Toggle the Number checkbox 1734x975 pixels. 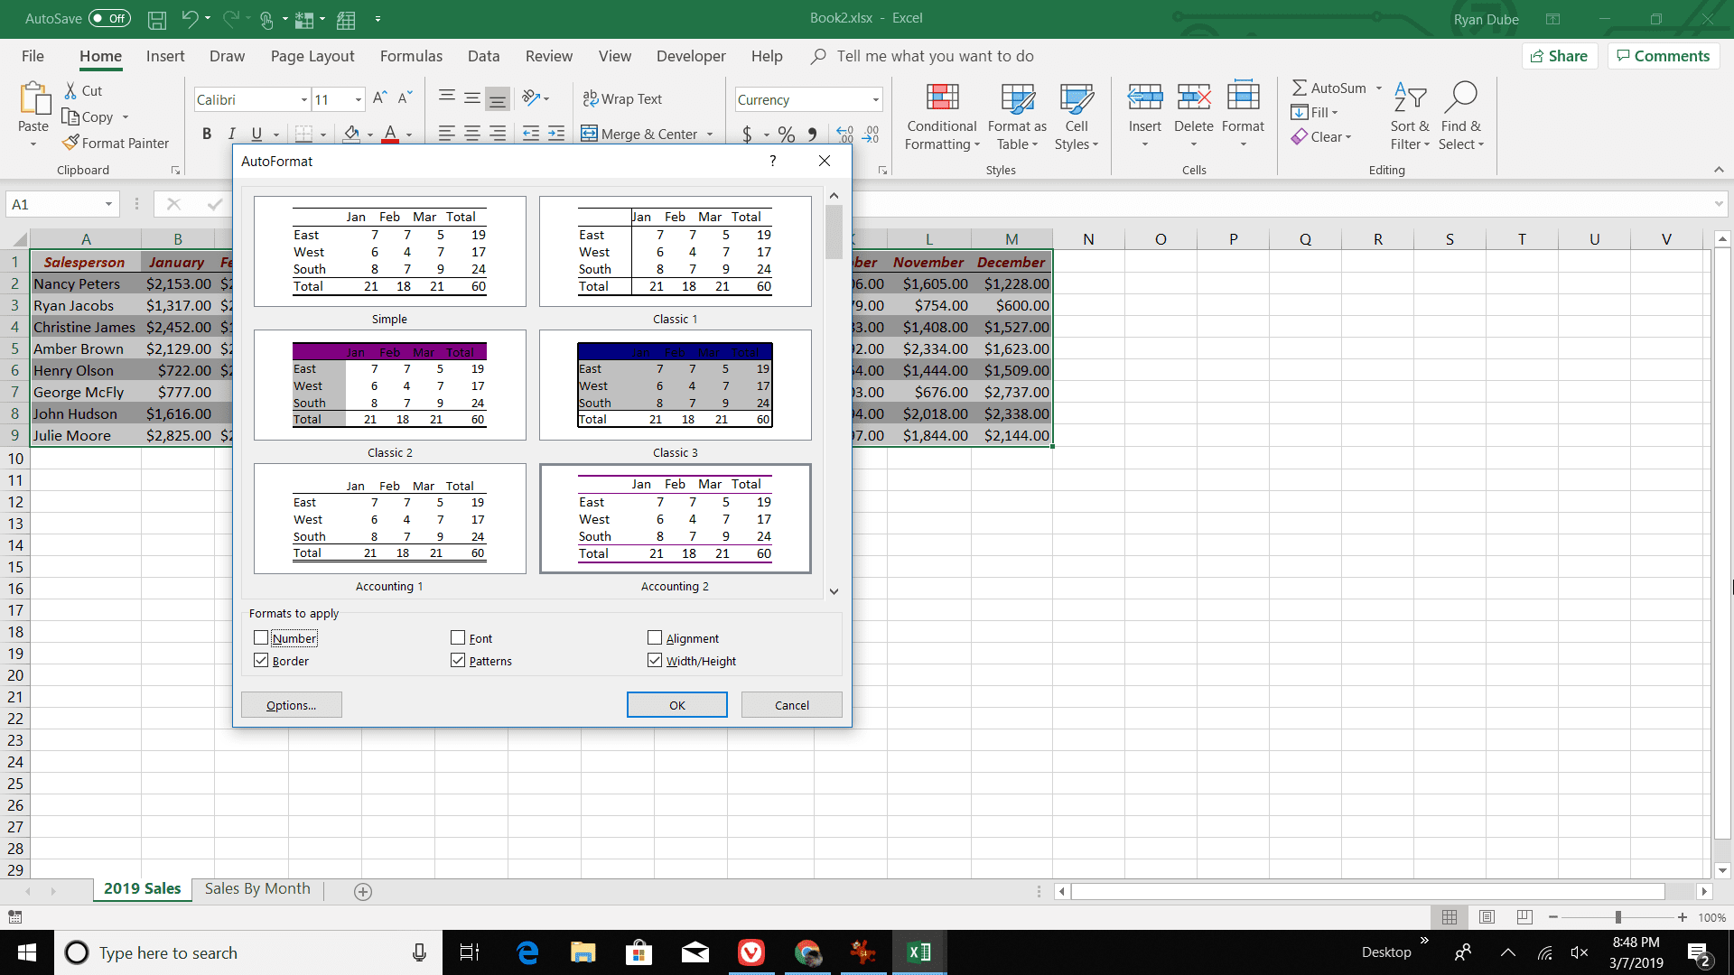(x=261, y=638)
